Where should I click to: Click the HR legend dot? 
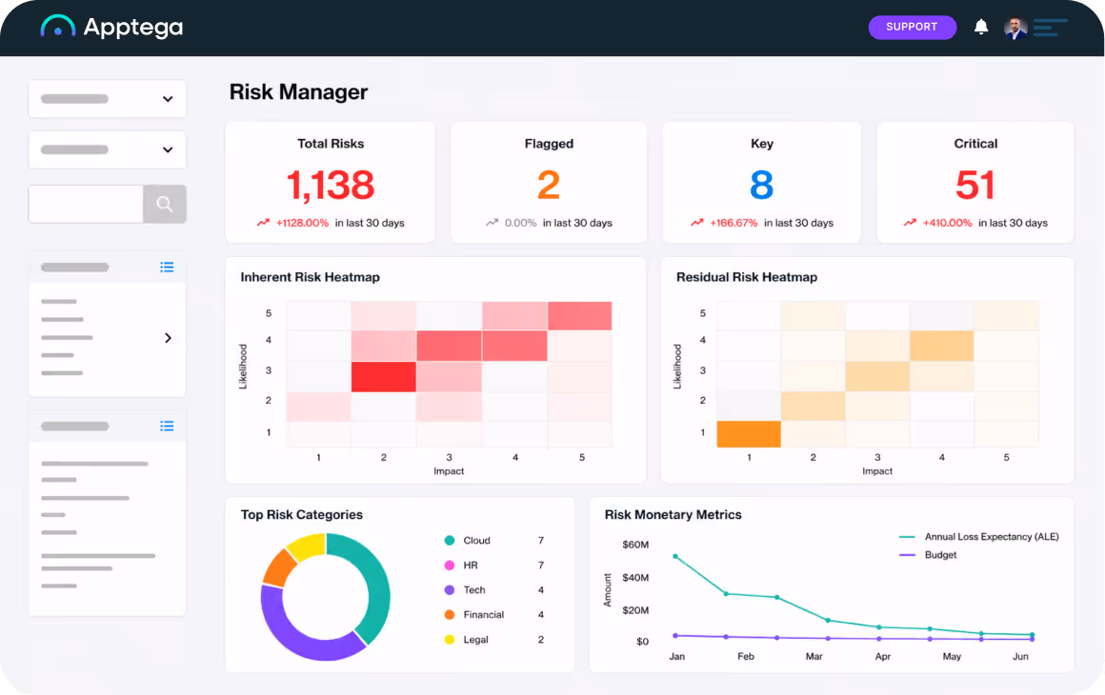click(450, 565)
